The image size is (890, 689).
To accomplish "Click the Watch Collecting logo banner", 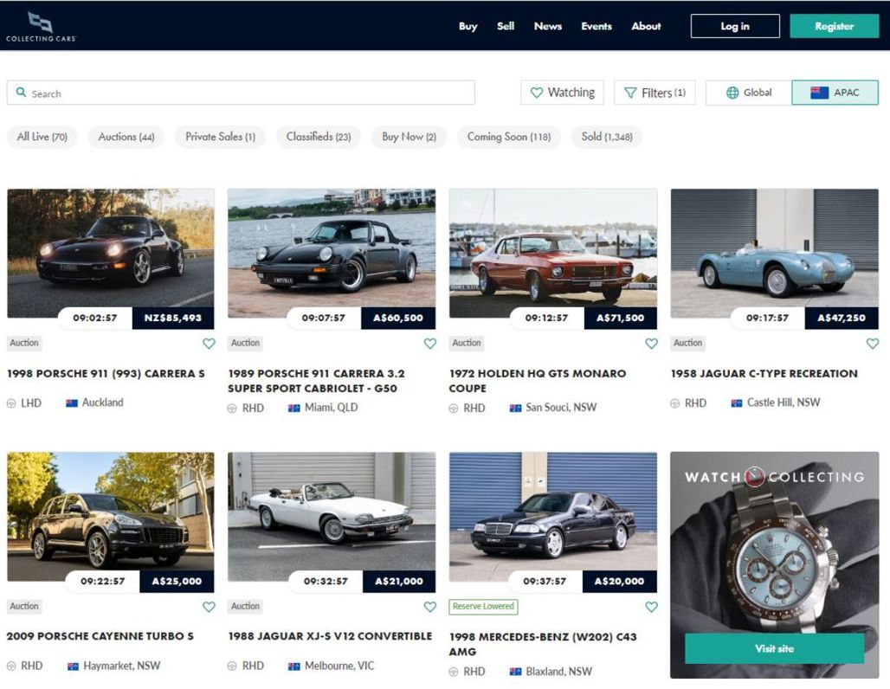I will [774, 477].
